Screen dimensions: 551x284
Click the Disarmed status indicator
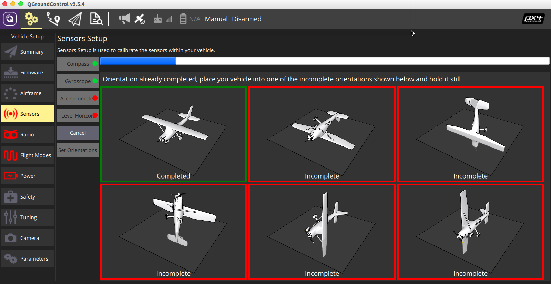click(x=247, y=19)
